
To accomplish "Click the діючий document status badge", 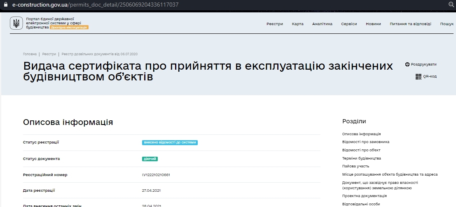I will (150, 159).
